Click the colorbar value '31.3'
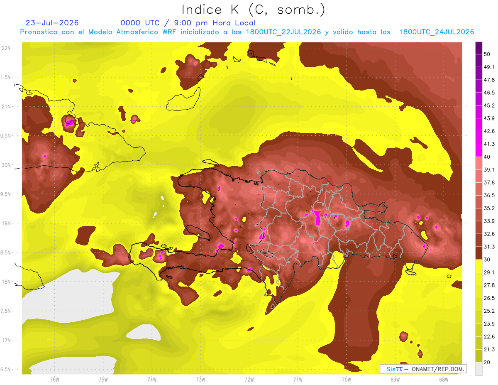This screenshot has width=498, height=385. (x=489, y=247)
